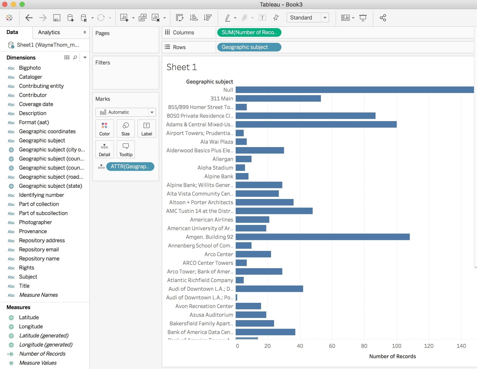Click the group members paperclip icon
The width and height of the screenshot is (477, 369).
coord(244,18)
